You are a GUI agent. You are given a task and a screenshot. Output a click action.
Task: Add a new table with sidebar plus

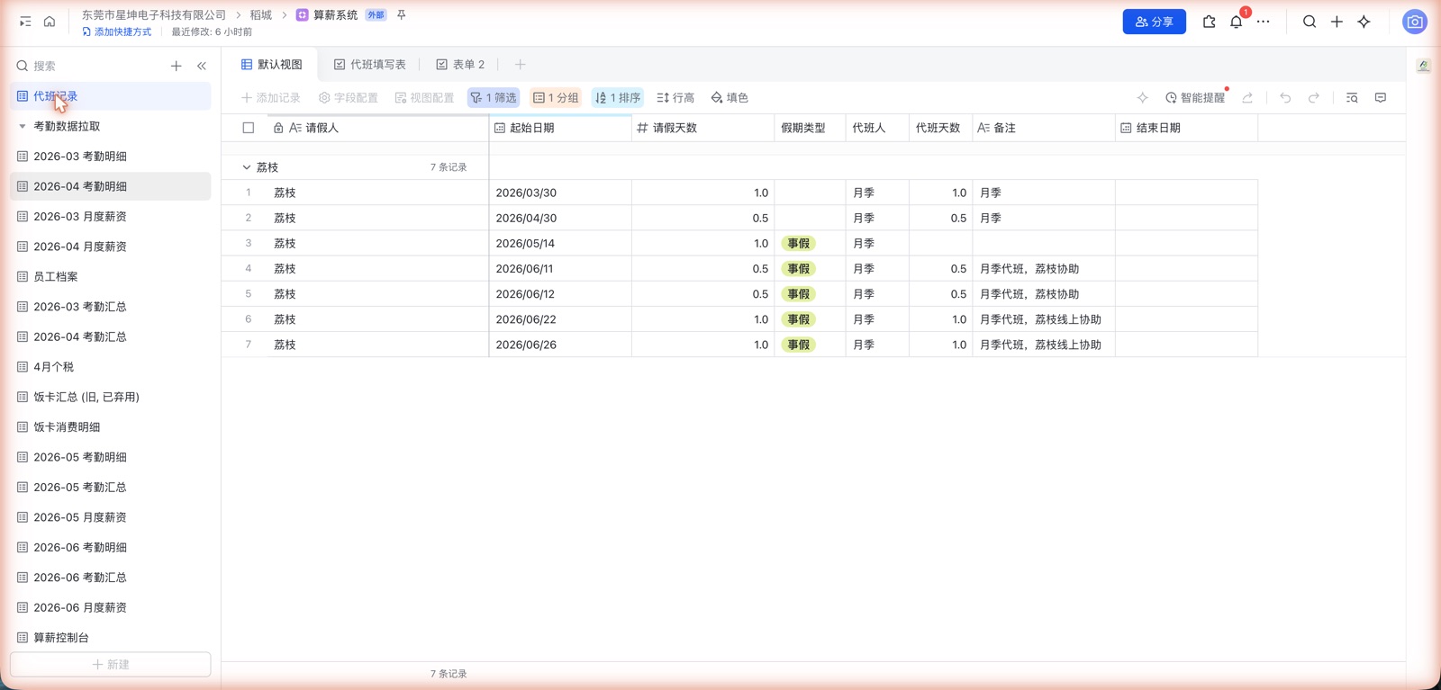tap(177, 66)
